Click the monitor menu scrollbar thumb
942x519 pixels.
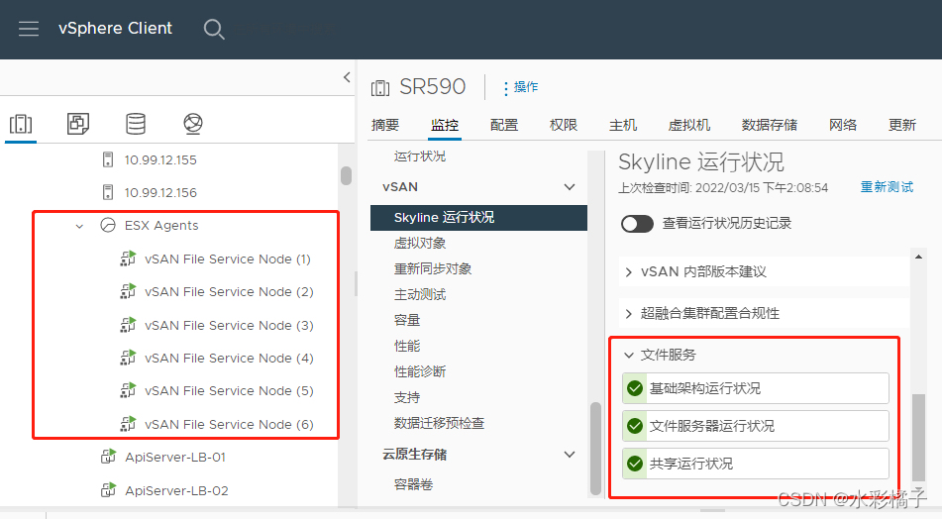[x=595, y=448]
